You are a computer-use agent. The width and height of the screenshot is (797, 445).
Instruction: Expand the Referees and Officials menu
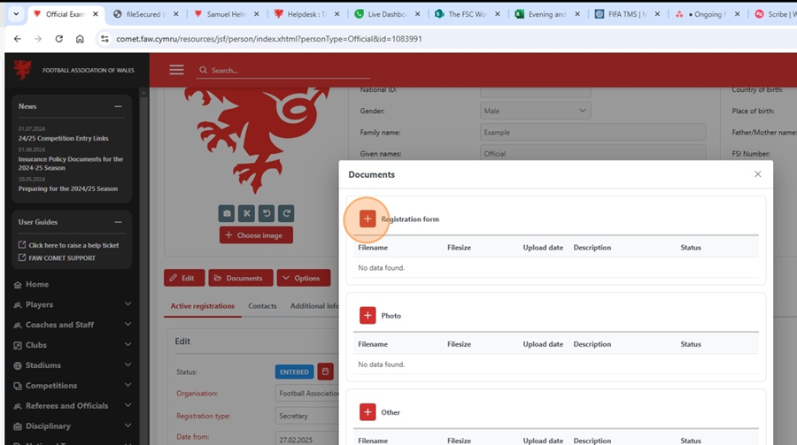pos(72,406)
